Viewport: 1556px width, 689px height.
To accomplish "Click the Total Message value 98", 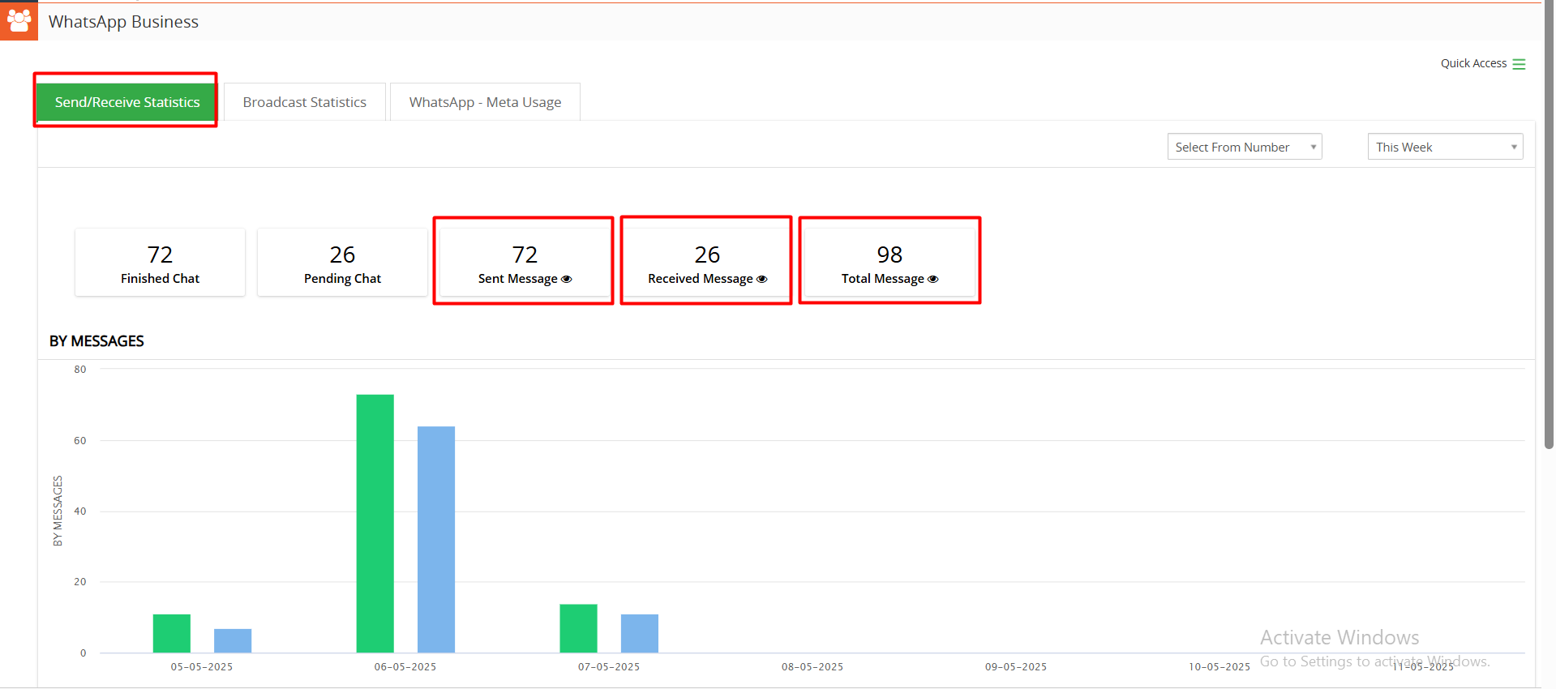I will tap(889, 255).
